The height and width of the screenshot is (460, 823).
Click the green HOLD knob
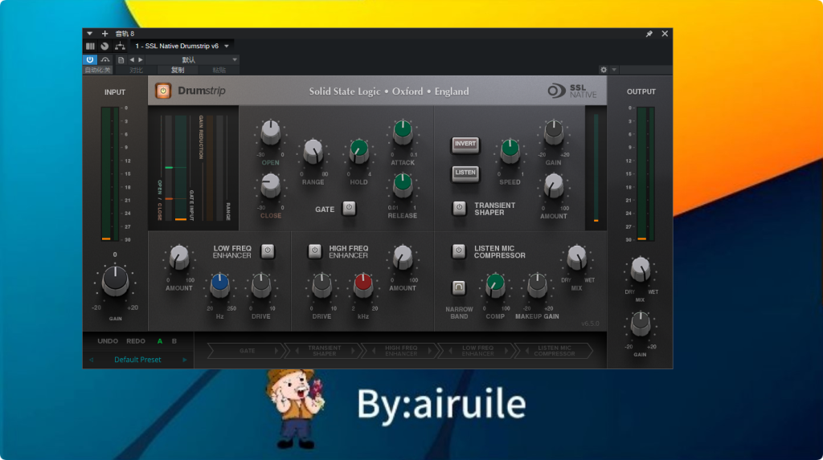(359, 152)
